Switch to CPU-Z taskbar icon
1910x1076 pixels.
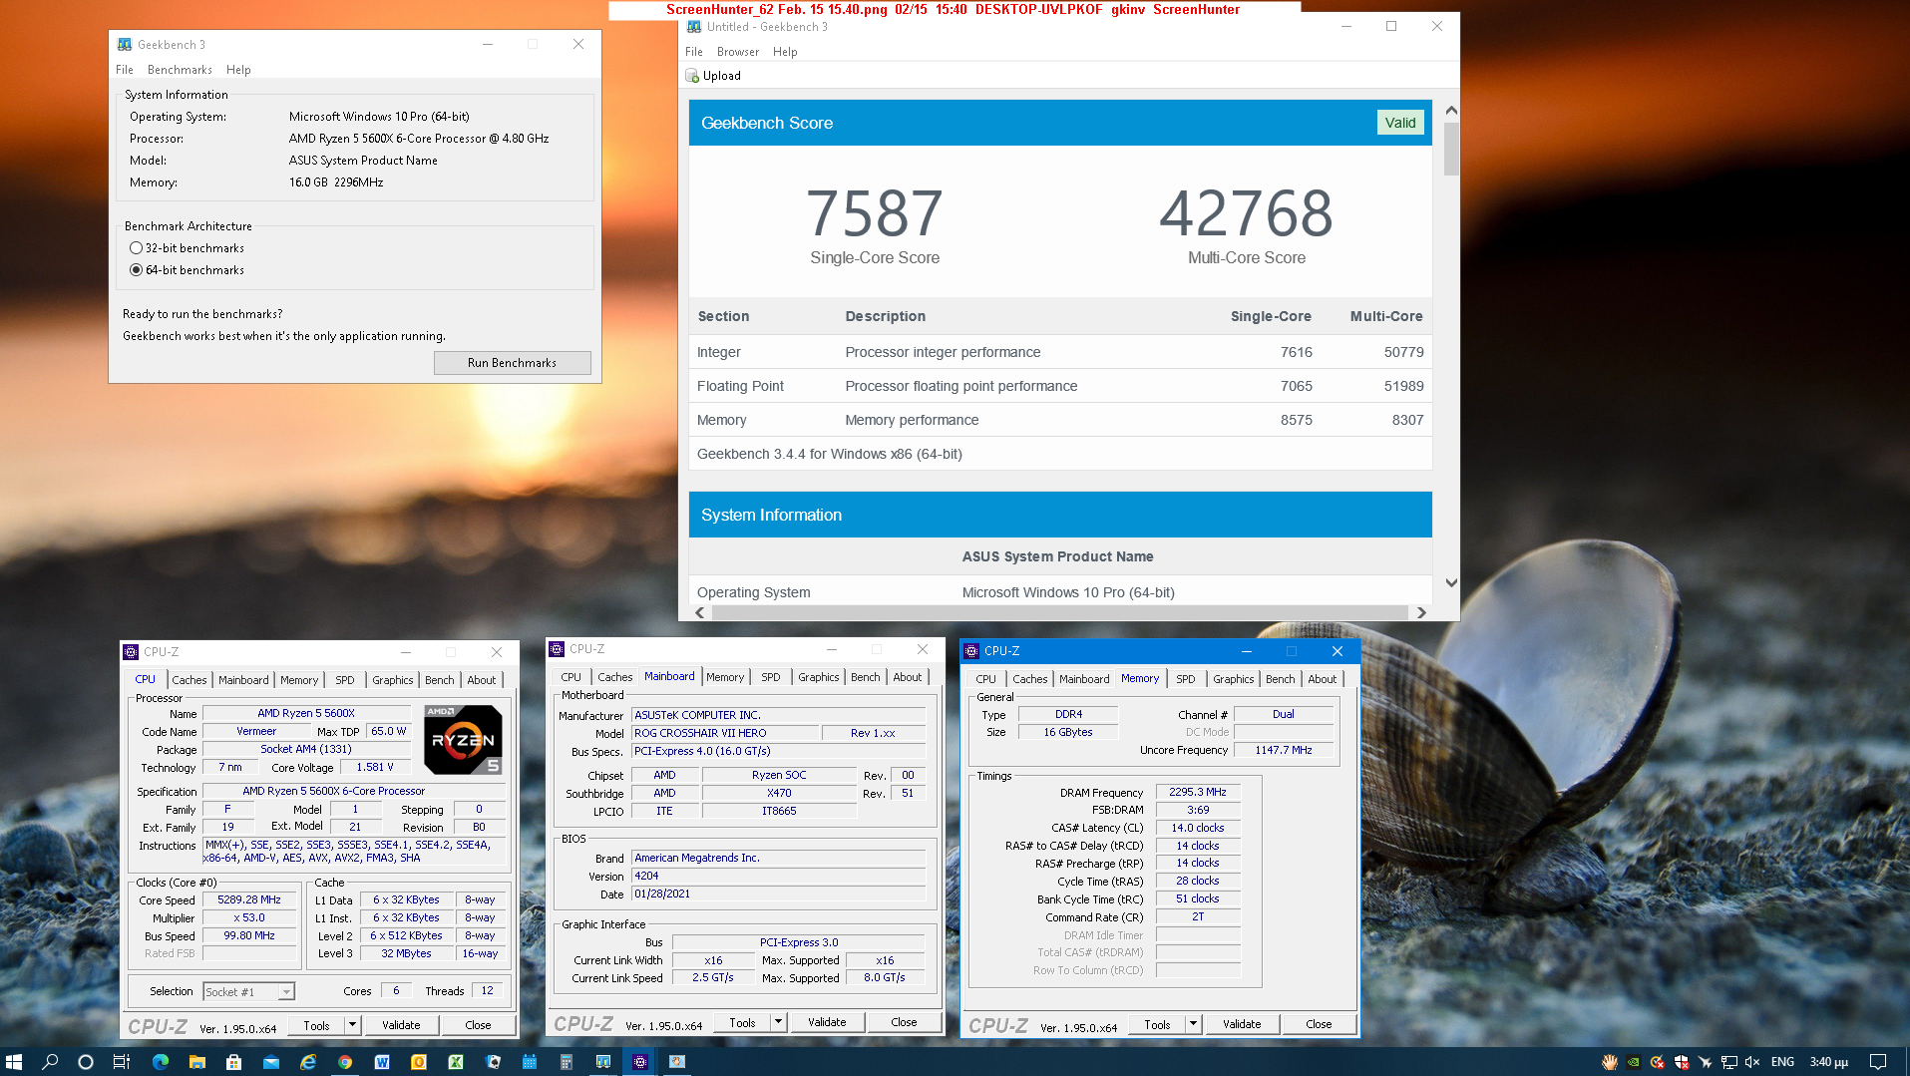point(640,1062)
